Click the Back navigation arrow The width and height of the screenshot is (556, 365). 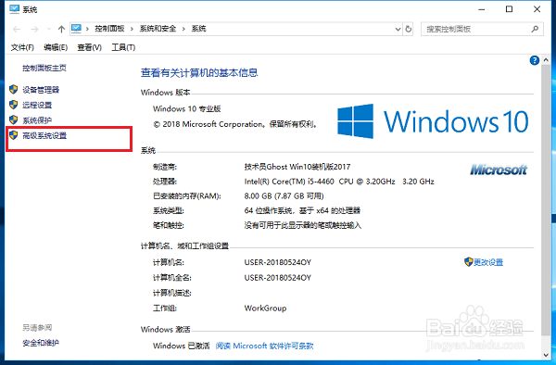point(17,29)
